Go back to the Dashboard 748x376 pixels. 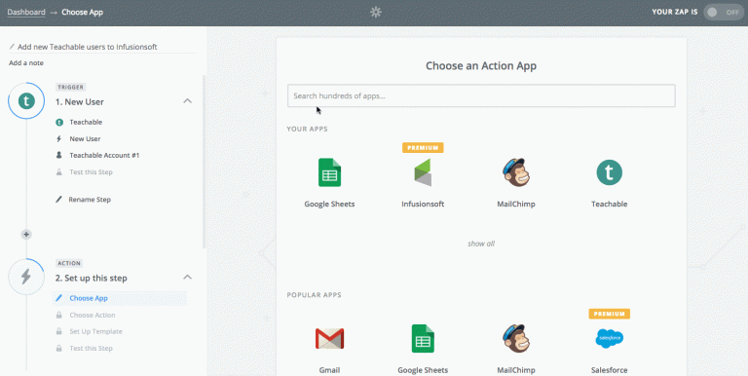[26, 12]
